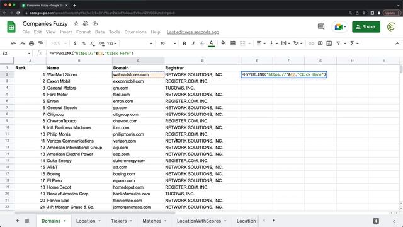403x227 pixels.
Task: Increase decimal places icon
Action: click(101, 44)
